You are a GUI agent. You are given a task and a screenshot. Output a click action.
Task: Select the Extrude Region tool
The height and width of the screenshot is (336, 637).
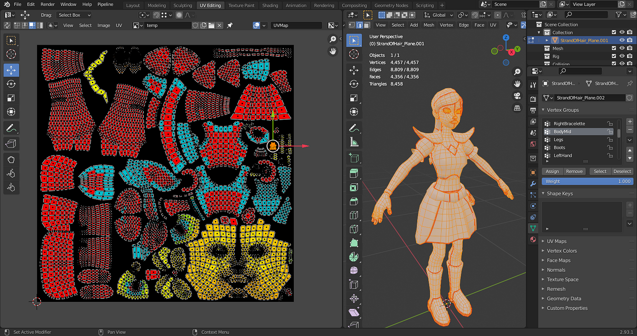point(354,173)
